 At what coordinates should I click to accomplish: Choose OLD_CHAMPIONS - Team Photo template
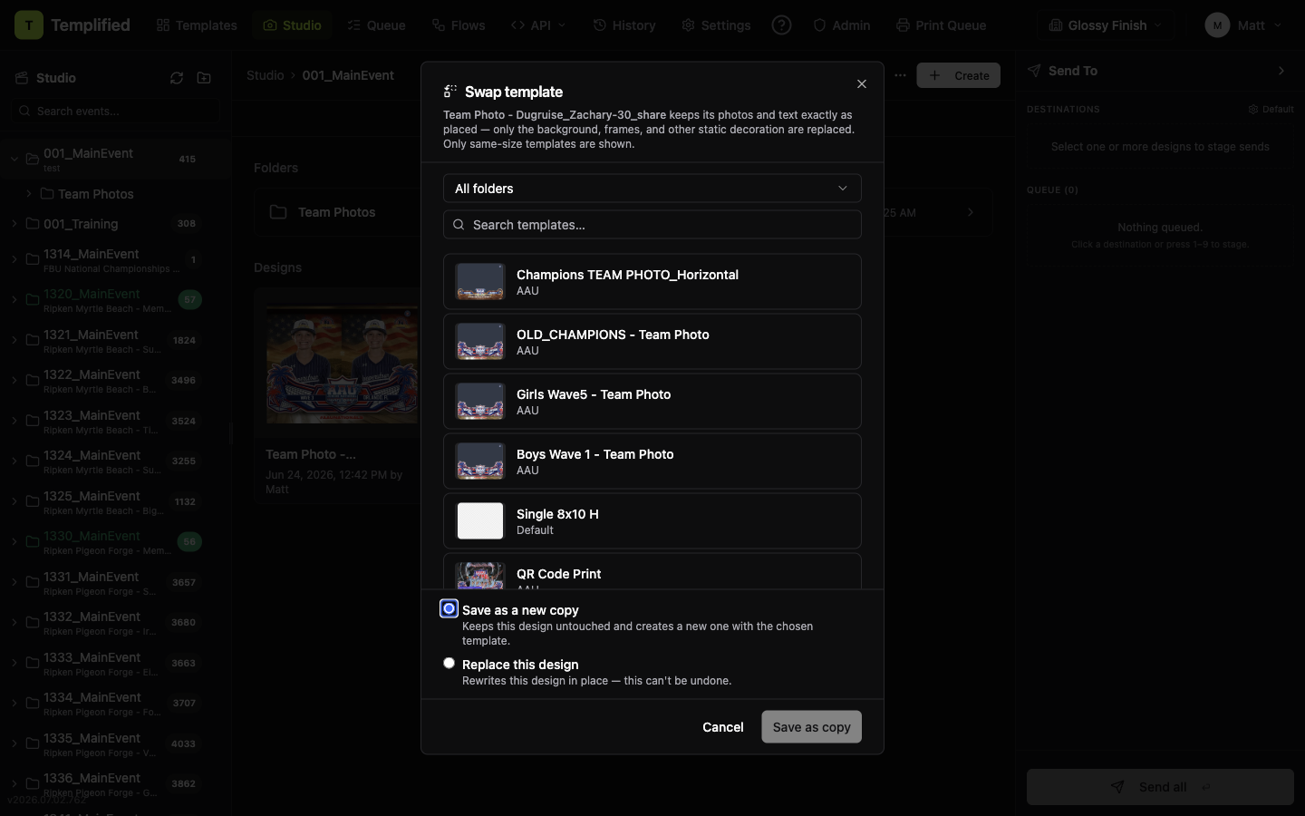click(x=652, y=342)
